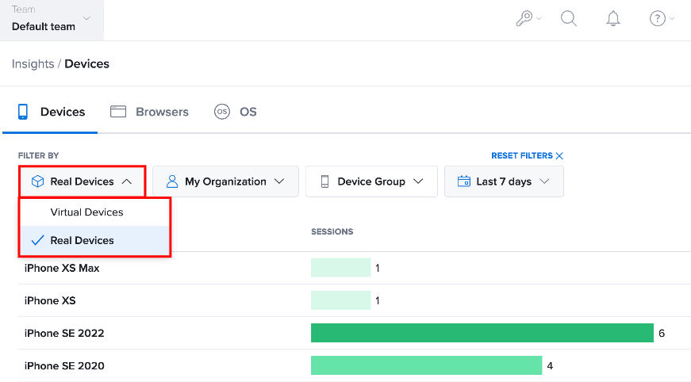The image size is (691, 382).
Task: Click the OS circle icon
Action: pyautogui.click(x=222, y=112)
